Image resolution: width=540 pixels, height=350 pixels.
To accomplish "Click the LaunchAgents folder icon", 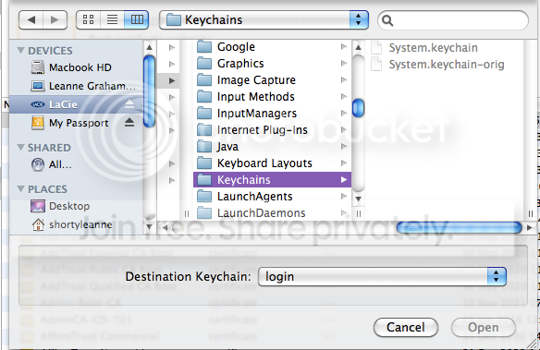I will point(204,196).
